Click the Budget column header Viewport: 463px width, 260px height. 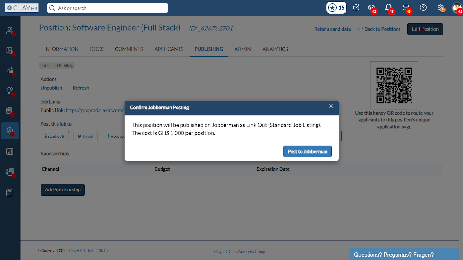click(x=162, y=169)
